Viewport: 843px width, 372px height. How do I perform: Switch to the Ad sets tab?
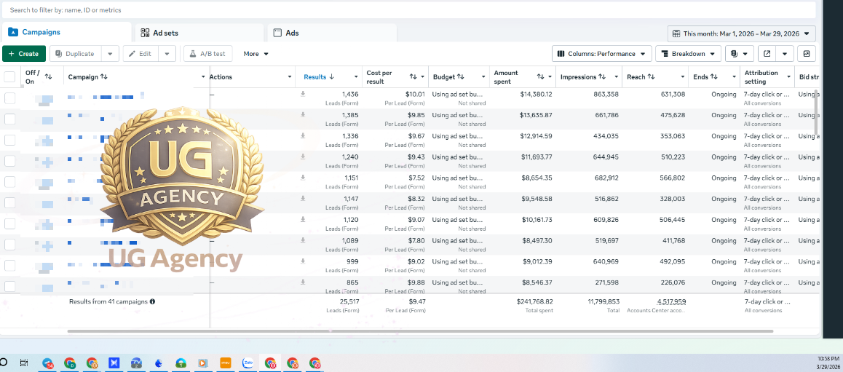point(199,33)
